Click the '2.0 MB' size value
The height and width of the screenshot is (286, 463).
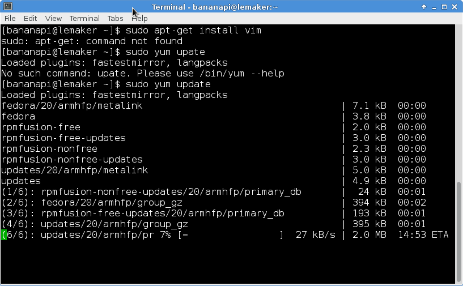369,235
